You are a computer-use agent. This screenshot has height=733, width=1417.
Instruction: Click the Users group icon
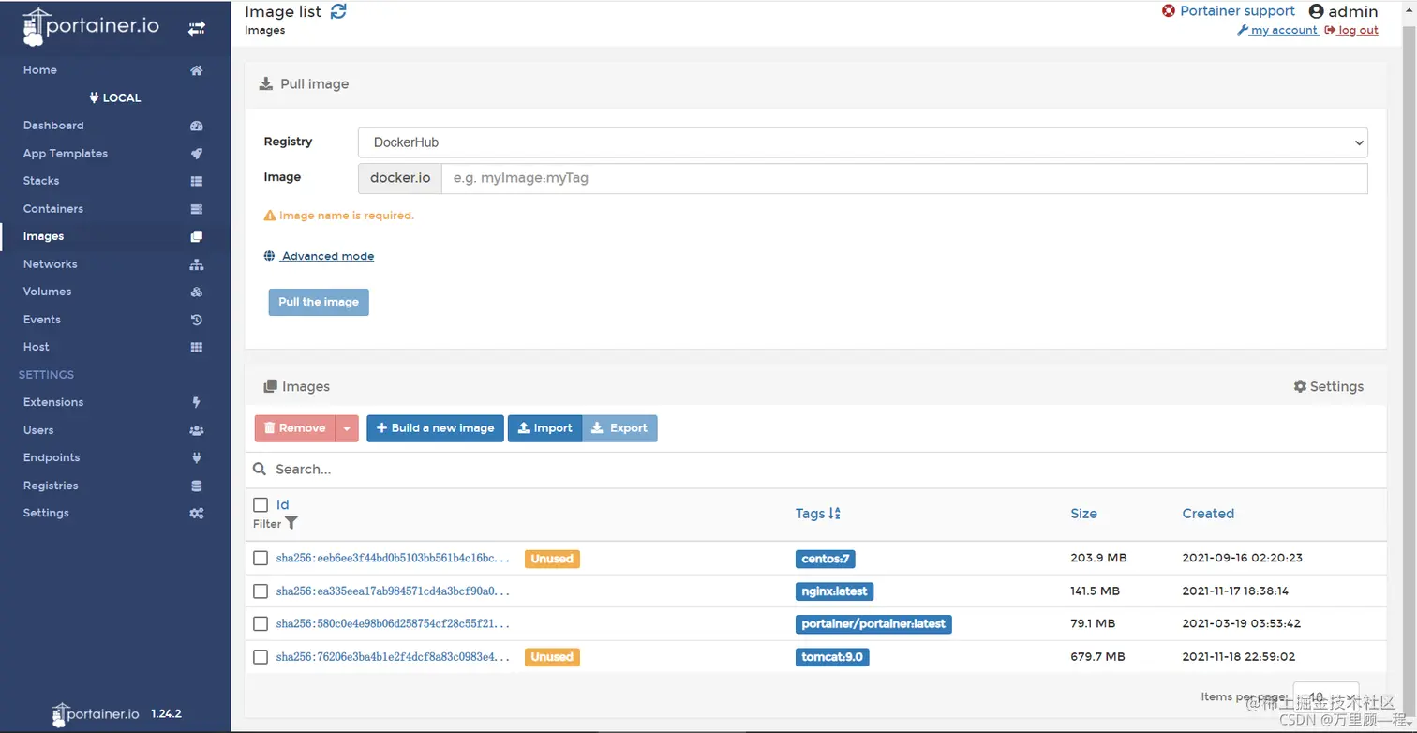click(197, 430)
